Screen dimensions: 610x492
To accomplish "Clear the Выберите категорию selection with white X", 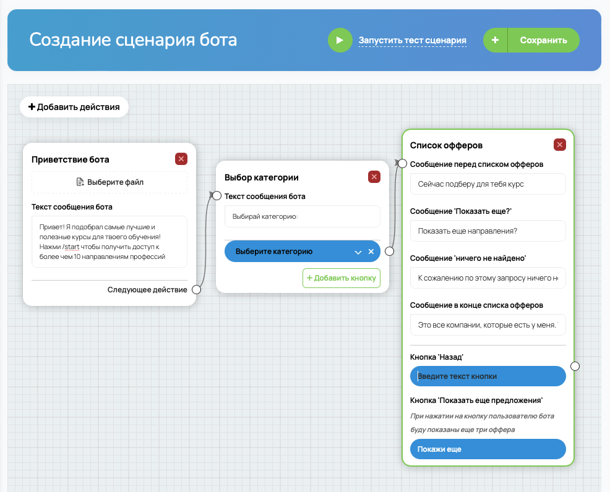I will [x=371, y=252].
